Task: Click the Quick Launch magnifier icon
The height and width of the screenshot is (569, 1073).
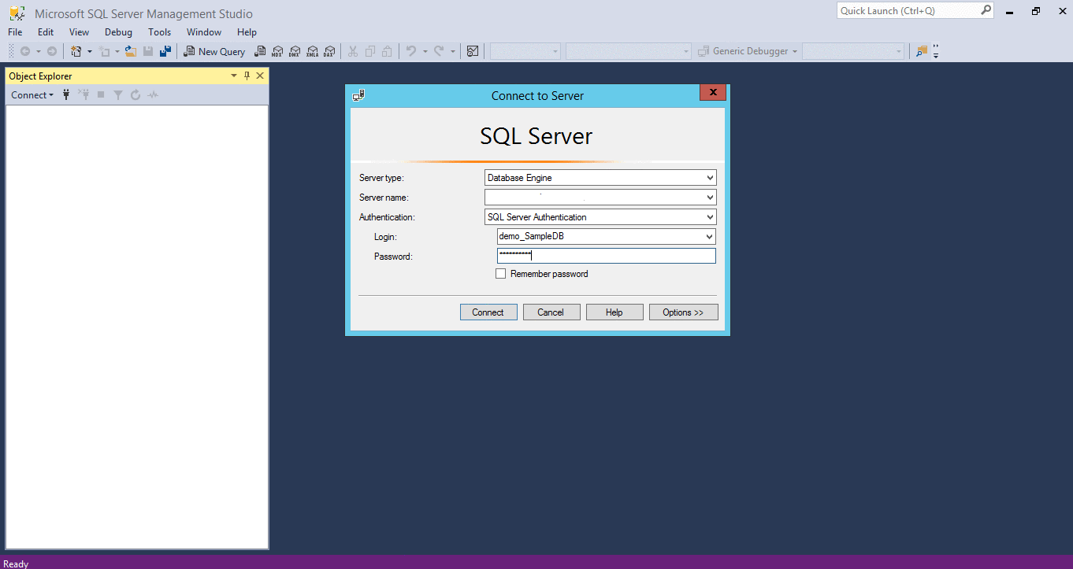Action: coord(986,11)
